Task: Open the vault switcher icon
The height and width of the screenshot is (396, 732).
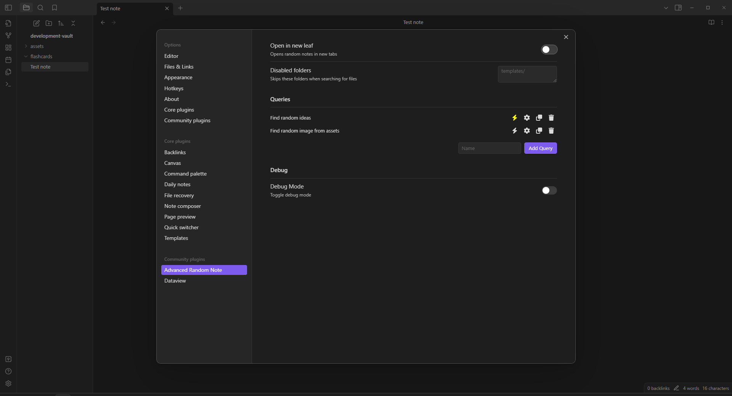Action: tap(8, 359)
